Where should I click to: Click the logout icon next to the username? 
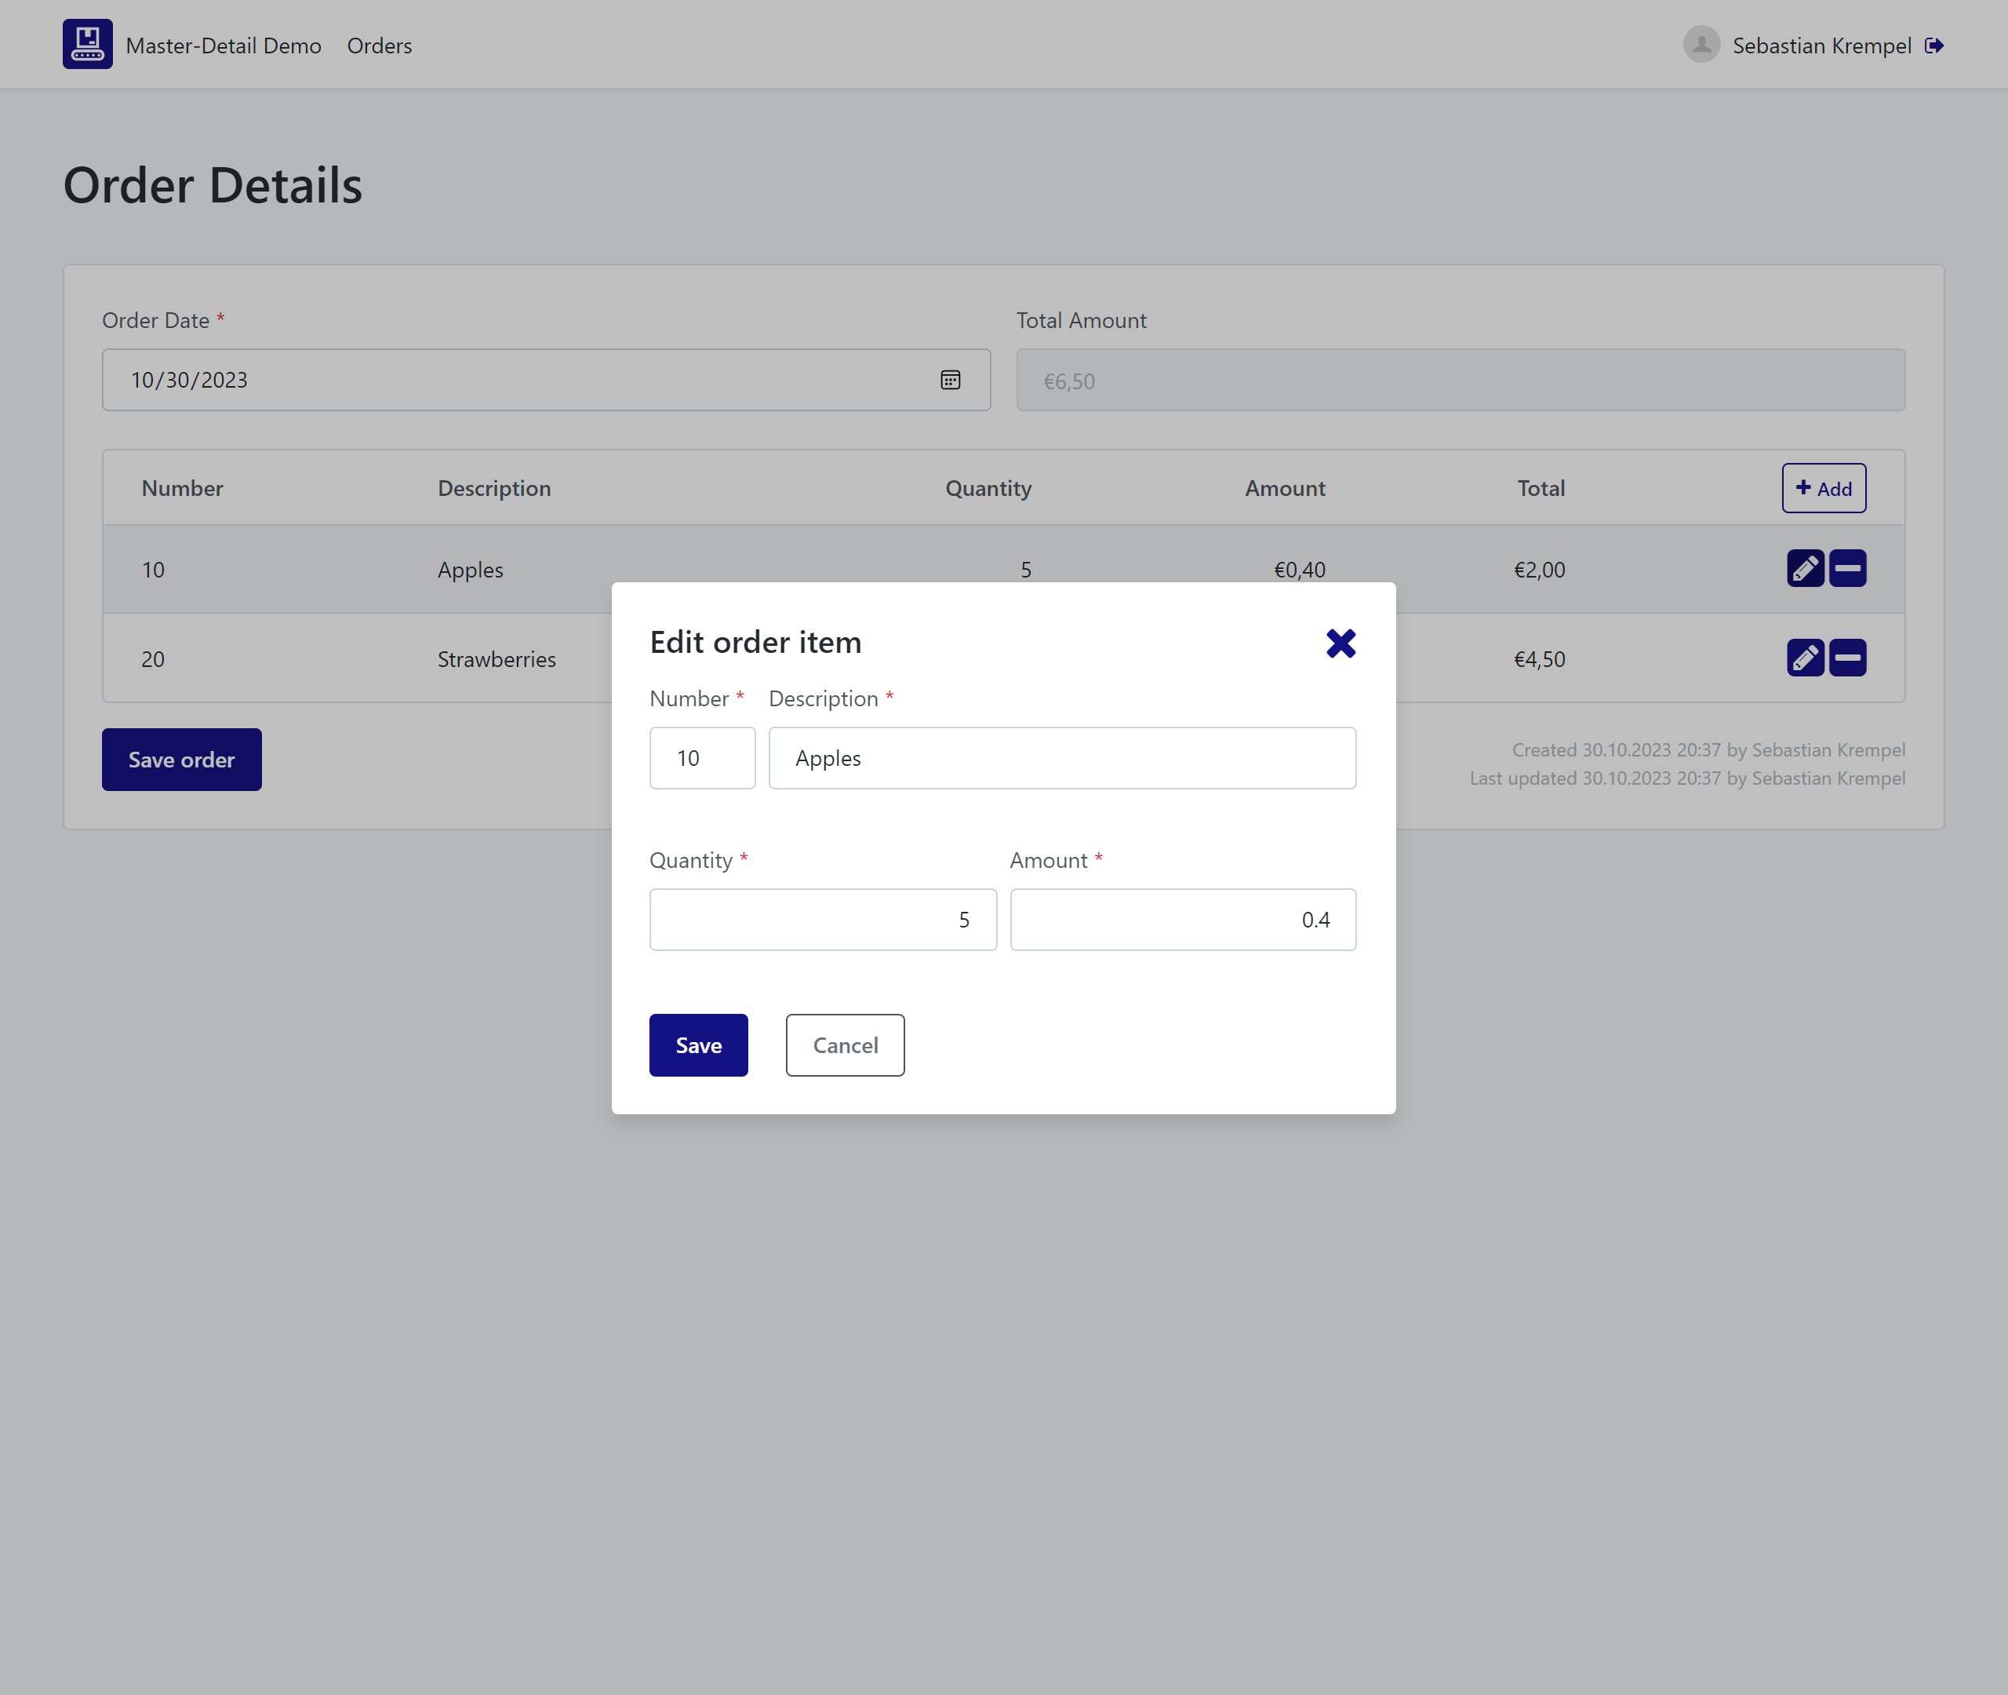pyautogui.click(x=1934, y=46)
